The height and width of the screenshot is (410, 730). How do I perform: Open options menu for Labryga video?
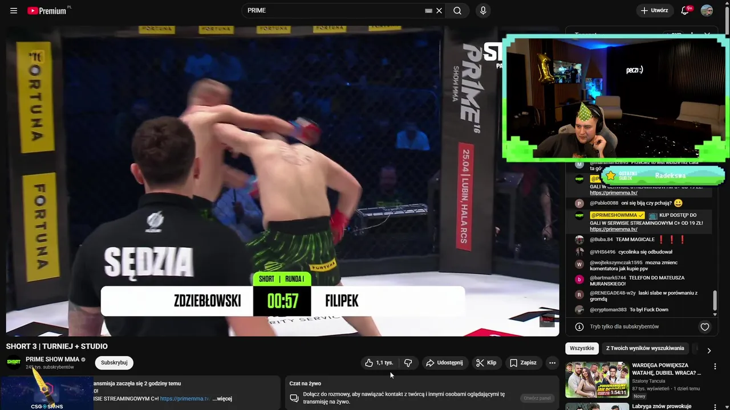[715, 407]
